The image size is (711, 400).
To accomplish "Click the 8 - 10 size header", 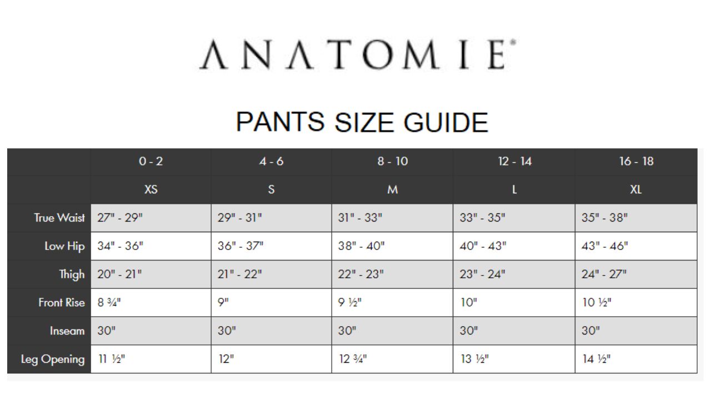I will tap(392, 162).
